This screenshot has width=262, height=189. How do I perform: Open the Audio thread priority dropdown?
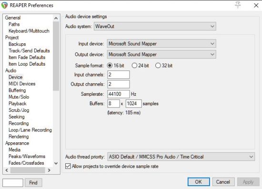181,157
